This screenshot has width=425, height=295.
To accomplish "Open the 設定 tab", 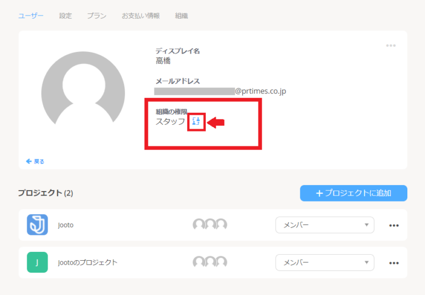I will tap(65, 15).
